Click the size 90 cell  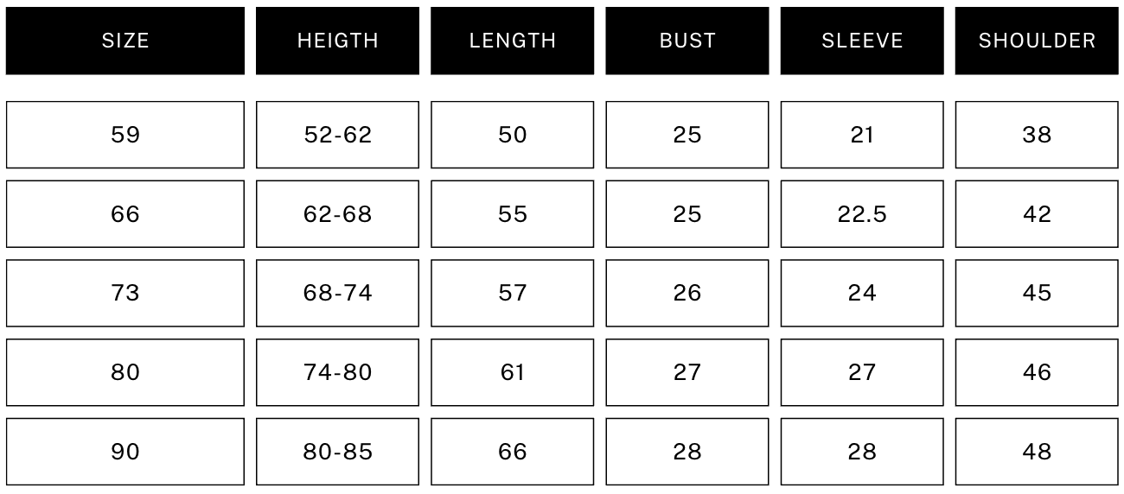point(125,452)
